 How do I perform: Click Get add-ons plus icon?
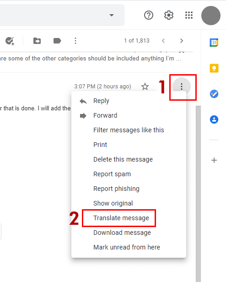tap(214, 160)
